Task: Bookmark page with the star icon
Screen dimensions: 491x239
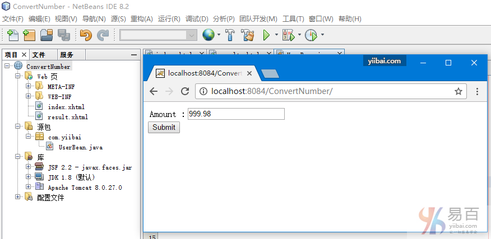Action: (458, 91)
